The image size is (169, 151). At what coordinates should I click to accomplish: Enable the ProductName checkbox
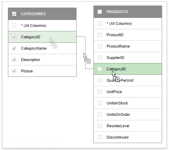(100, 46)
